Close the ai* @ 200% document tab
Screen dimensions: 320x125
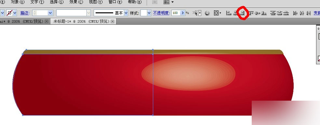point(47,21)
